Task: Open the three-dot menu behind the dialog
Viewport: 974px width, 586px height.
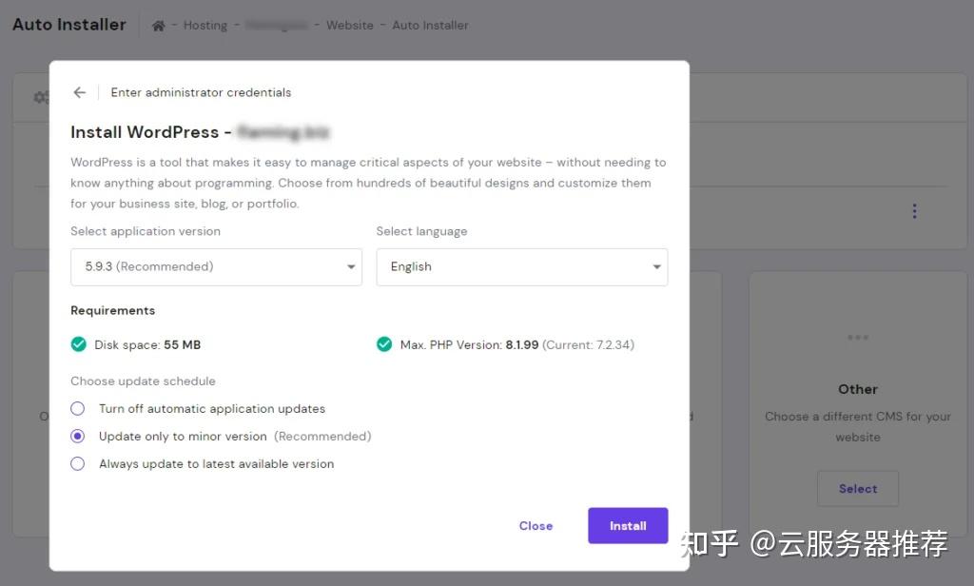Action: pyautogui.click(x=914, y=211)
